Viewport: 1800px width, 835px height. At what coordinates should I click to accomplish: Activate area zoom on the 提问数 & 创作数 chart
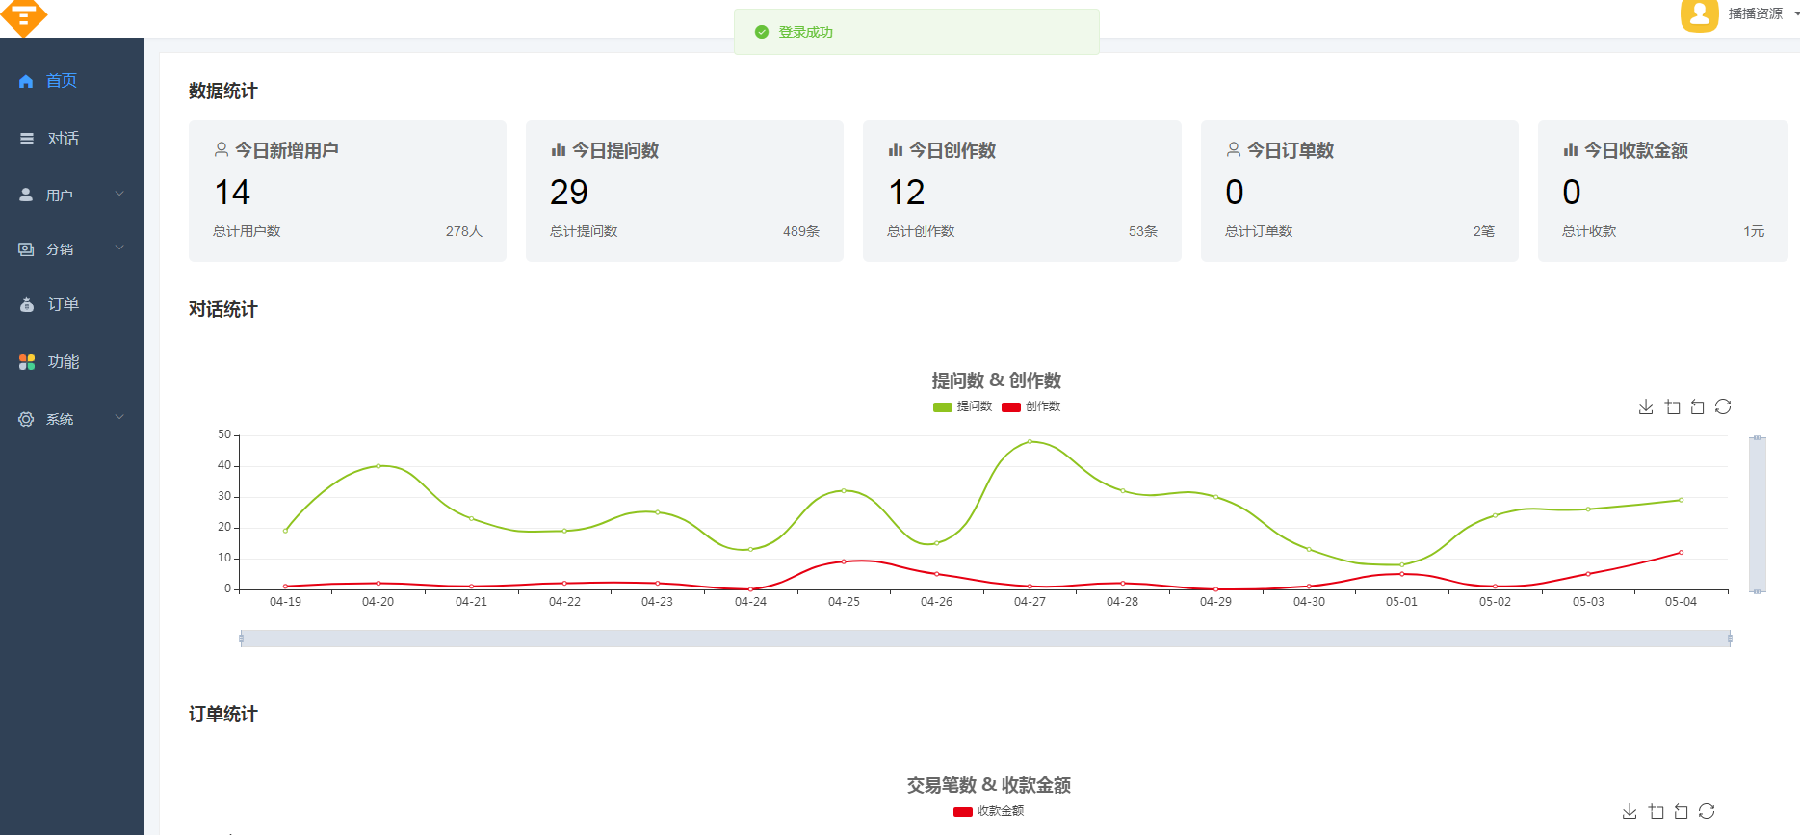coord(1673,407)
